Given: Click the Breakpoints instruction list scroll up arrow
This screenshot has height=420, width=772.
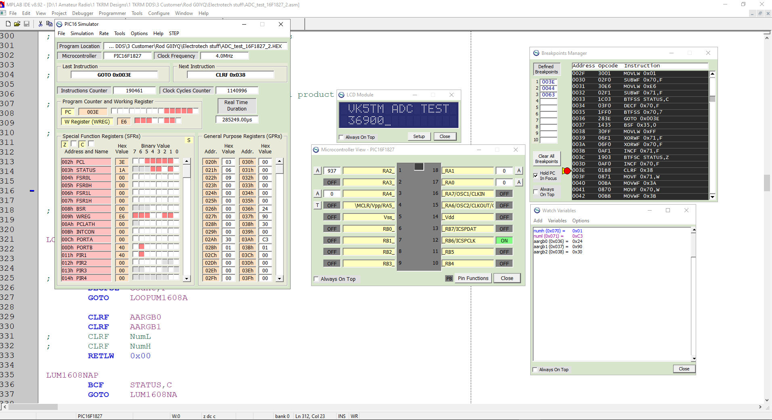Looking at the screenshot, I should coord(713,74).
